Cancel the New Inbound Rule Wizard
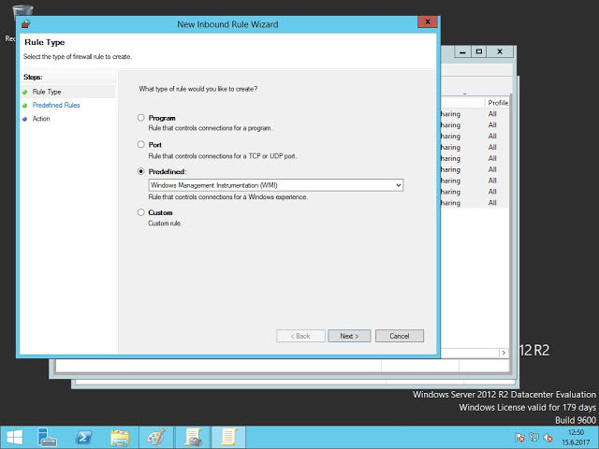This screenshot has width=599, height=449. tap(400, 336)
